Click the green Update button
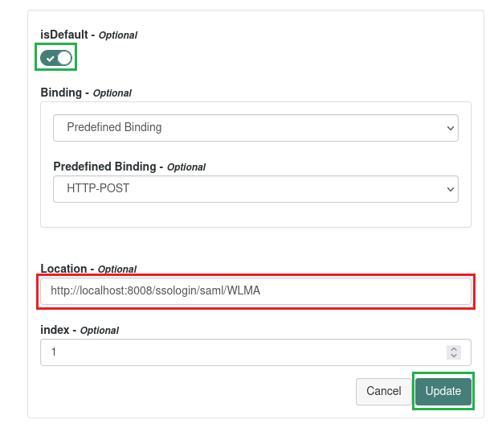This screenshot has height=428, width=490. coord(443,391)
